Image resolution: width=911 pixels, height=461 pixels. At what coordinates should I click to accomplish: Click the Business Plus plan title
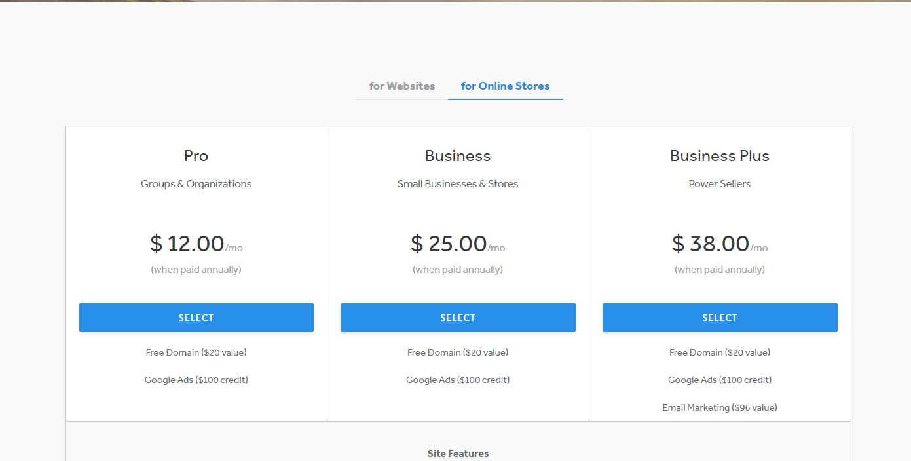click(719, 156)
